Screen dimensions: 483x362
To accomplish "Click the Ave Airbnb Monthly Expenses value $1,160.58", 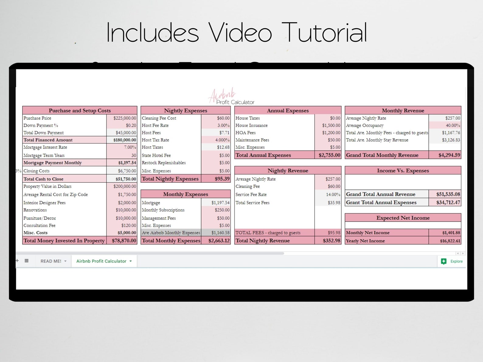I will click(216, 233).
